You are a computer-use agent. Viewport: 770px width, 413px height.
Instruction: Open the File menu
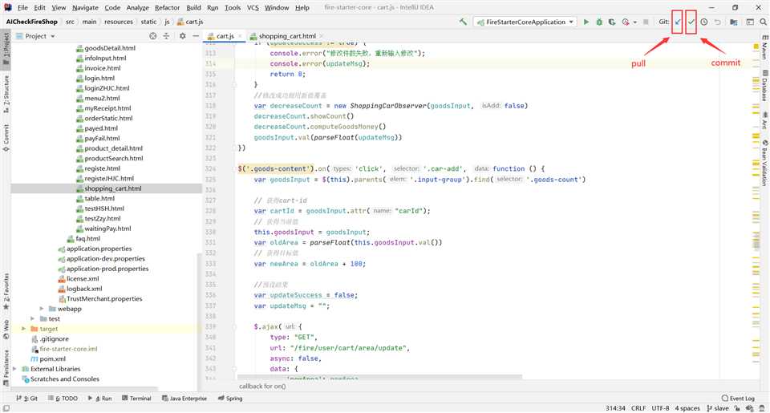pyautogui.click(x=22, y=7)
